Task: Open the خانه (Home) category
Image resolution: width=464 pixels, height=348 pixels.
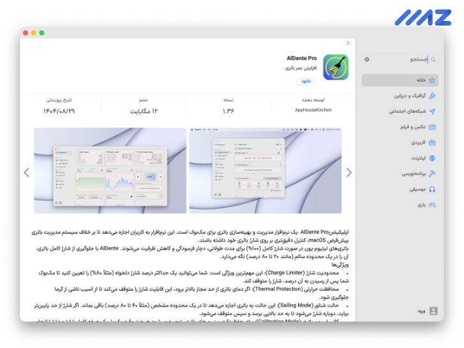Action: coord(400,80)
